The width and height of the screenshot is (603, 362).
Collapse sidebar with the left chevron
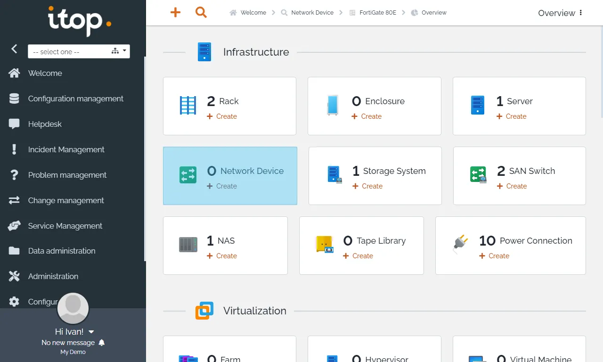[x=14, y=49]
